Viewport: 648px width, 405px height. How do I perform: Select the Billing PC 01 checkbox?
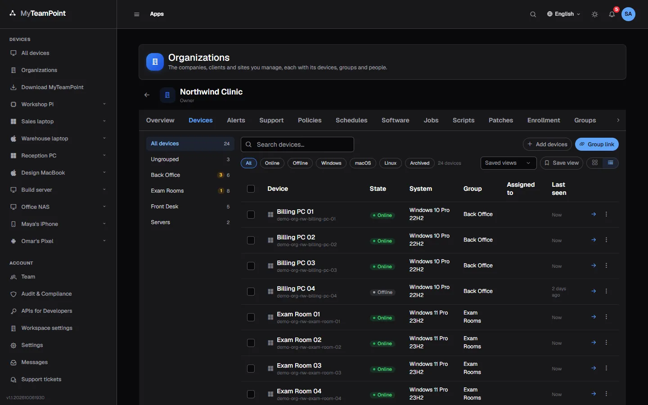point(251,215)
